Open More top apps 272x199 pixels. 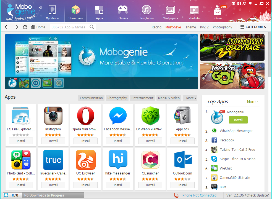(253, 102)
